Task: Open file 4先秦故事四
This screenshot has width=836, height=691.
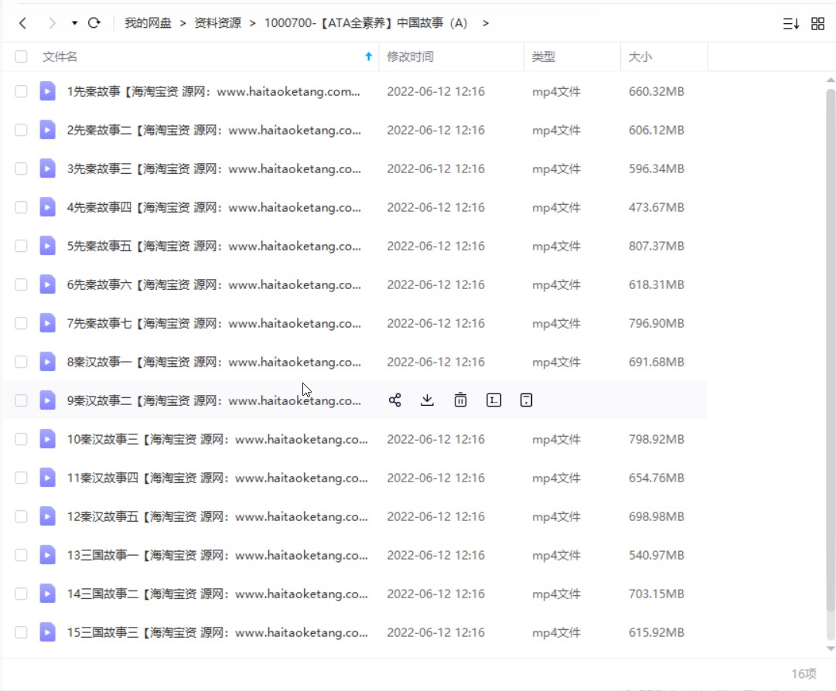Action: click(x=213, y=207)
